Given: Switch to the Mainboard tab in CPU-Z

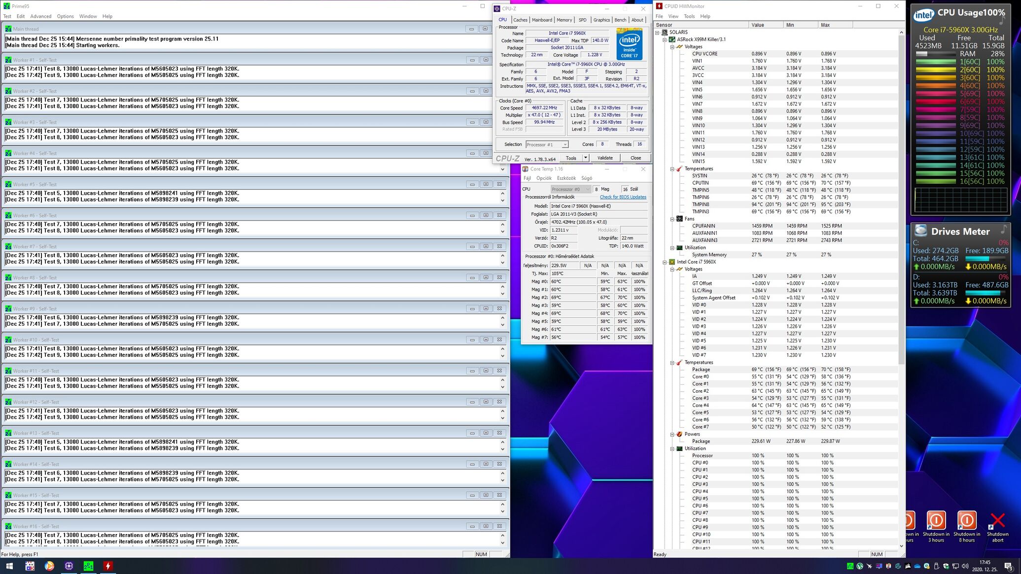Looking at the screenshot, I should pyautogui.click(x=542, y=20).
